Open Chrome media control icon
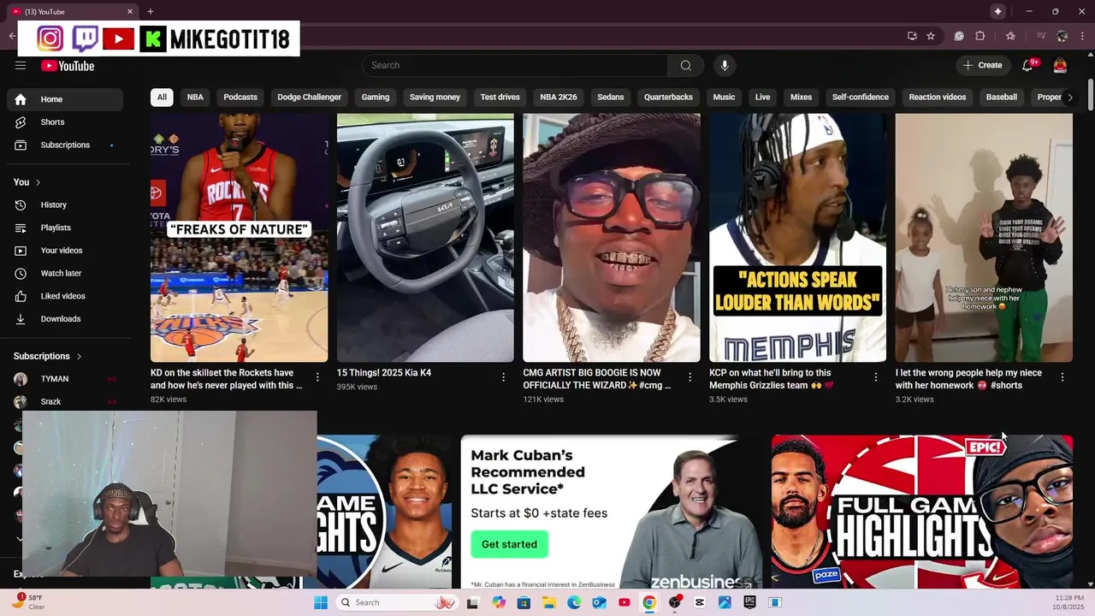The width and height of the screenshot is (1095, 616). [x=1041, y=36]
